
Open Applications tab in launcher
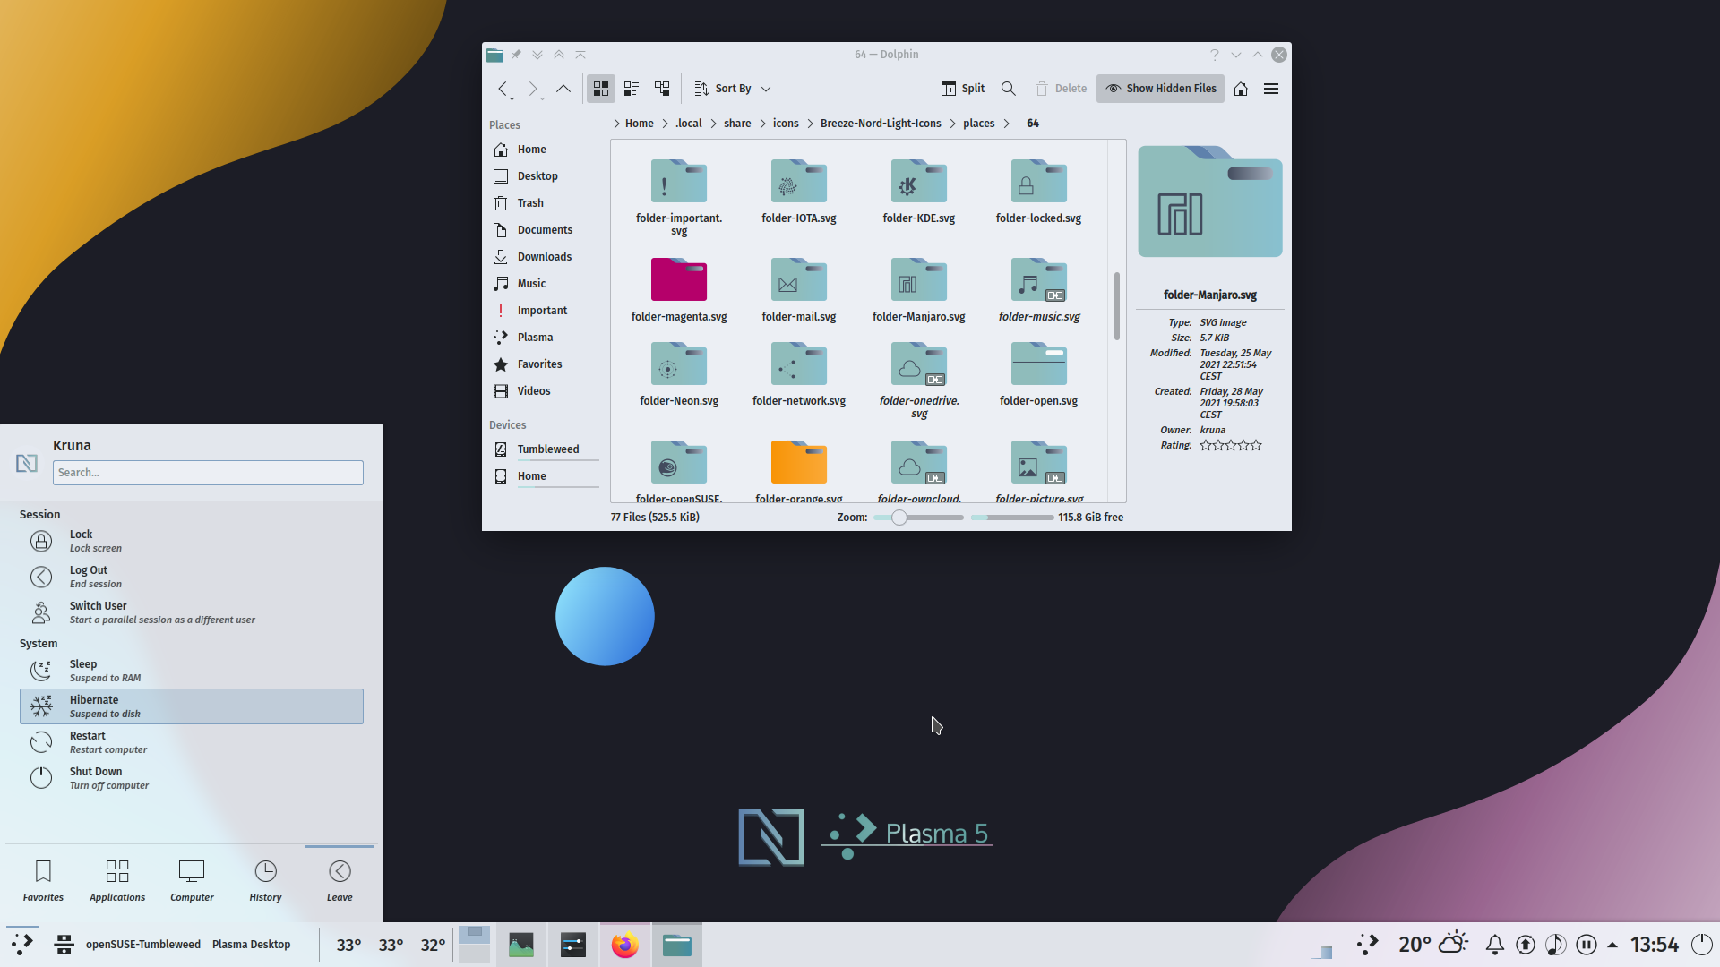coord(117,881)
